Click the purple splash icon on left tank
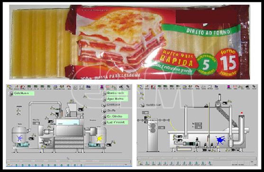This screenshot has height=172, width=264. (x=20, y=138)
